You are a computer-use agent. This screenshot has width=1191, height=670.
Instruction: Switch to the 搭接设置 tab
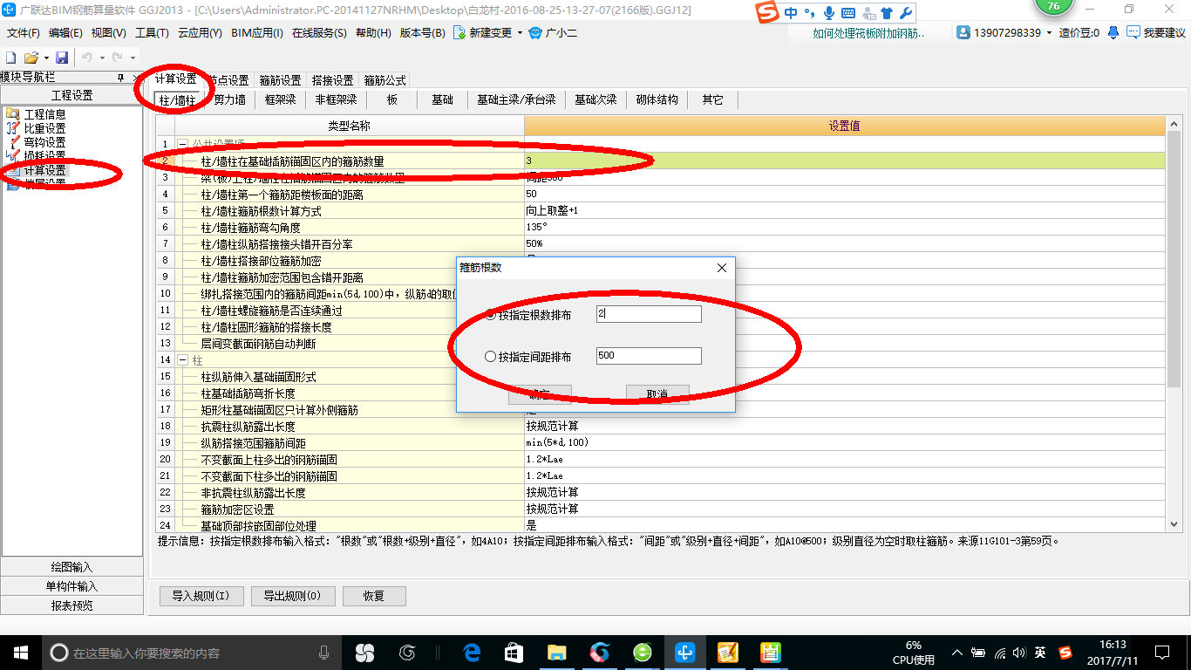pos(332,80)
